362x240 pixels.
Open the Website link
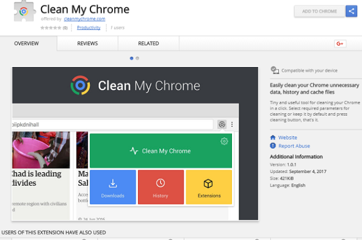point(288,138)
